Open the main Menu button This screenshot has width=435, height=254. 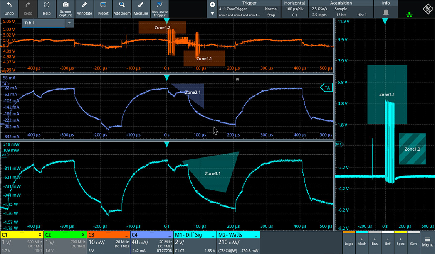pos(427,242)
